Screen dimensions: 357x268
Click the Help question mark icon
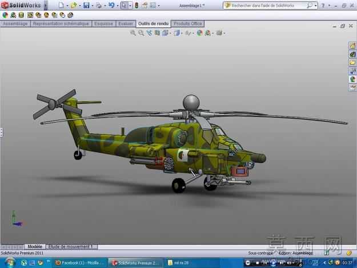click(323, 6)
